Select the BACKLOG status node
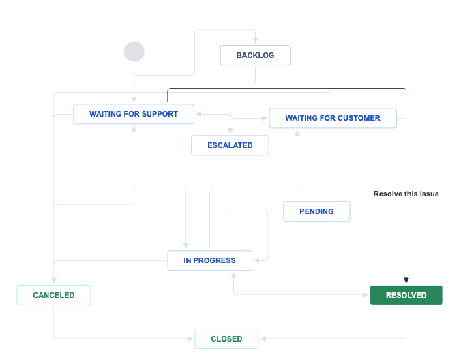Viewport: 476px width, 364px height. pos(255,55)
